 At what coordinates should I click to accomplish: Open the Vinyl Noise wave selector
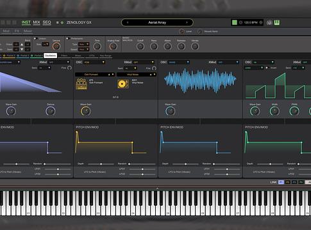coord(137,75)
